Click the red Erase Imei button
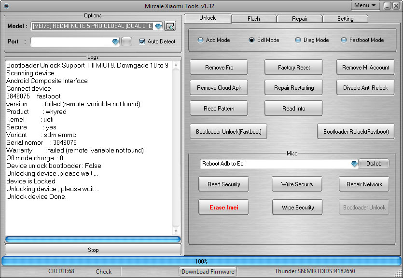 tap(223, 207)
